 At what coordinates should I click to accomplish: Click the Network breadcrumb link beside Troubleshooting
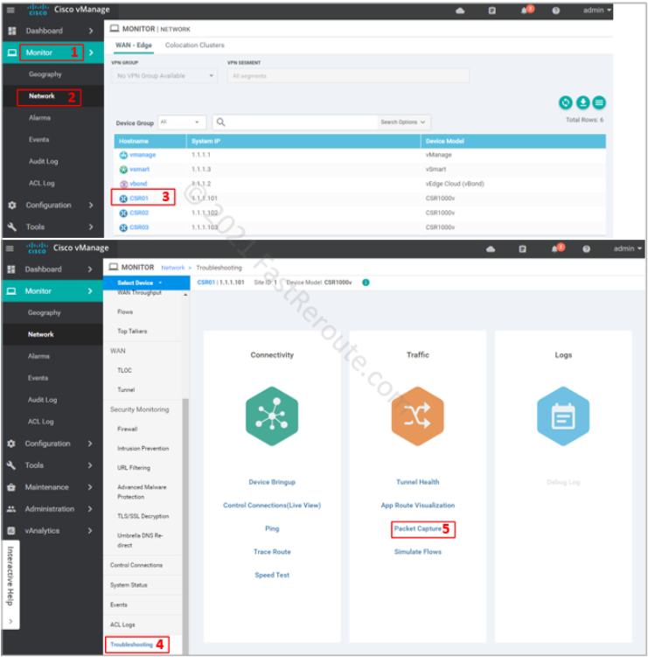[x=172, y=268]
